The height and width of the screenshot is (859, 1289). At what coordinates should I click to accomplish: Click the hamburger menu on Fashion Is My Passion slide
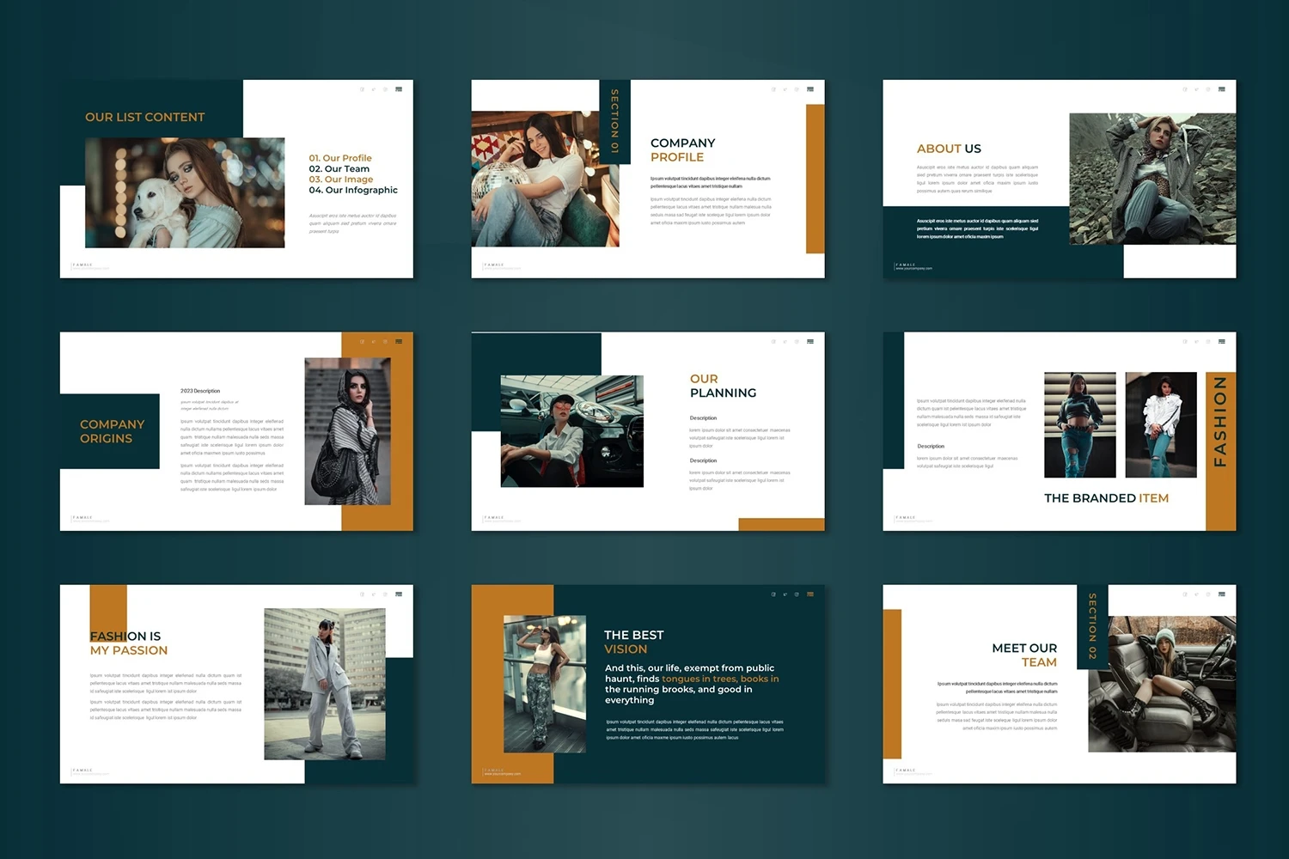[x=399, y=594]
